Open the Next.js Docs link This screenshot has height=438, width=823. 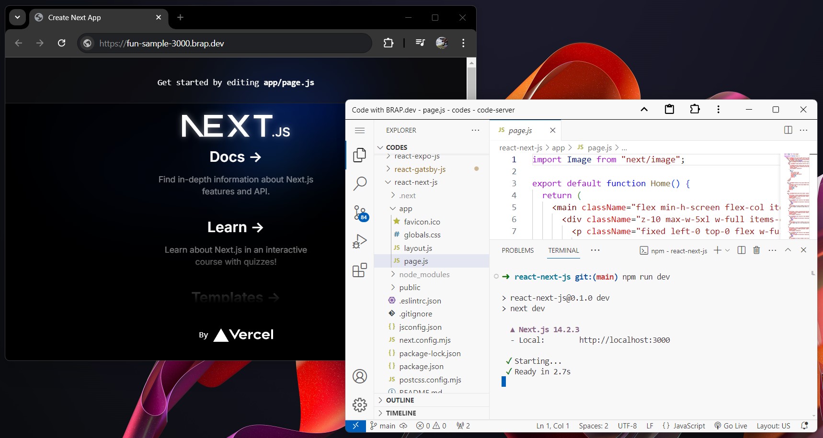(x=235, y=157)
